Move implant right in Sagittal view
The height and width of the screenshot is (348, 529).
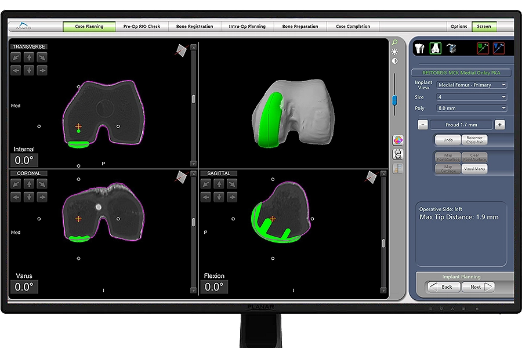(232, 197)
